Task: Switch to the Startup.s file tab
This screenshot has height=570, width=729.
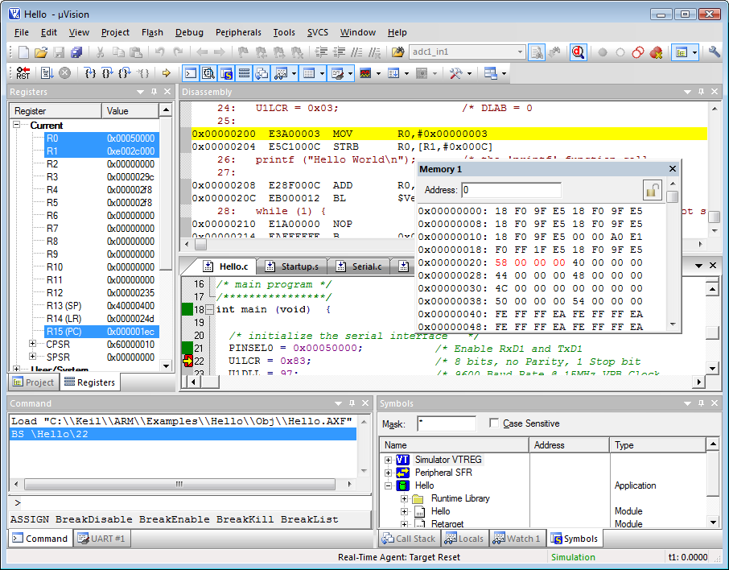Action: tap(299, 266)
